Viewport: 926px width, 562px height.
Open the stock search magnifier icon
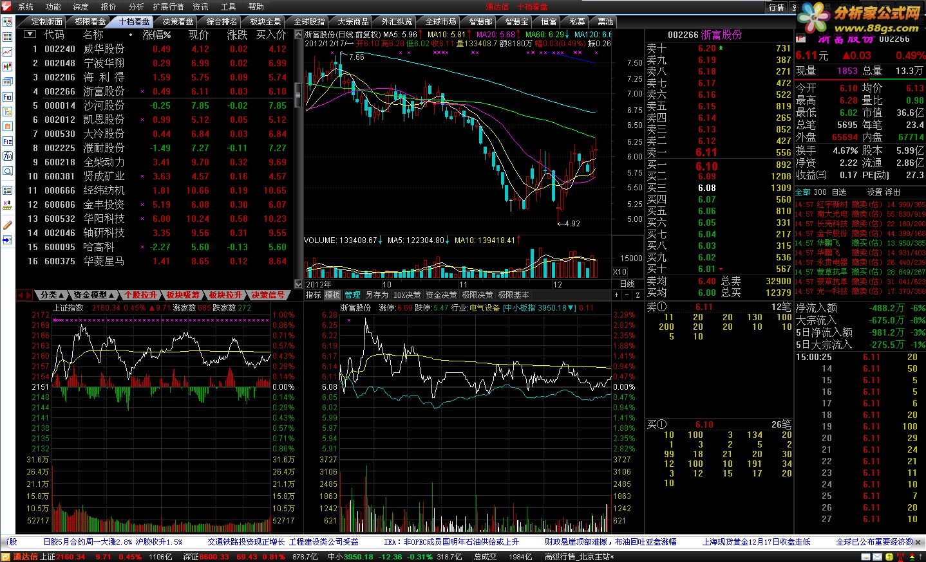click(7, 171)
